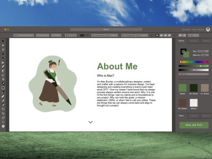
Task: Select the Ellipse shape tool
Action: pyautogui.click(x=3, y=58)
